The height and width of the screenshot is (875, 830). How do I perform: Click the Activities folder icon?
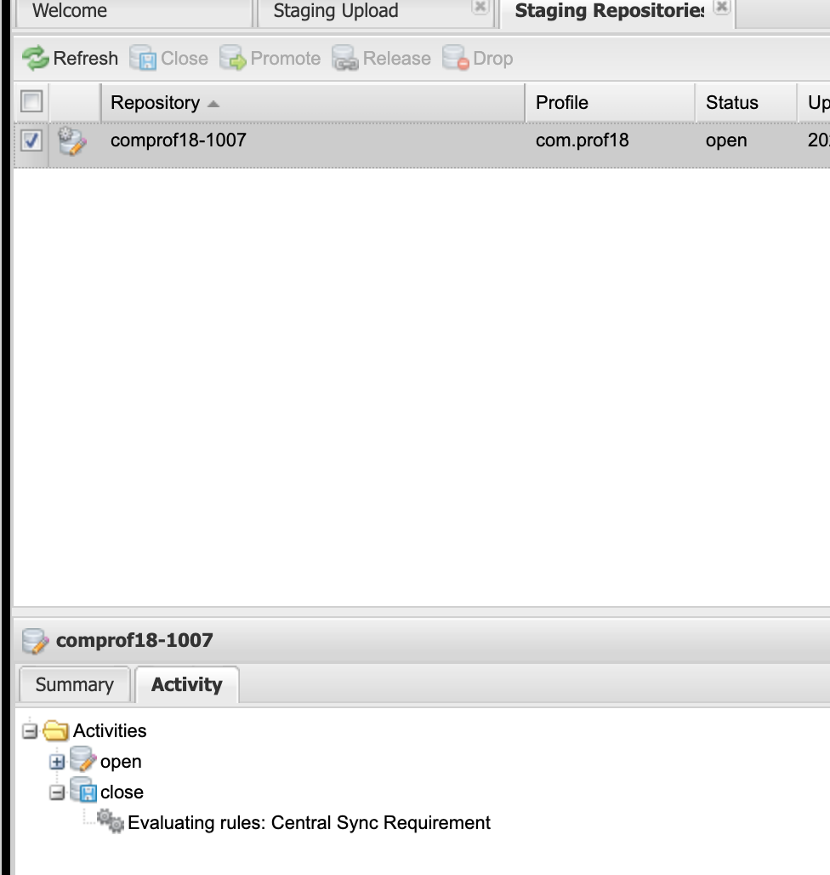[56, 730]
